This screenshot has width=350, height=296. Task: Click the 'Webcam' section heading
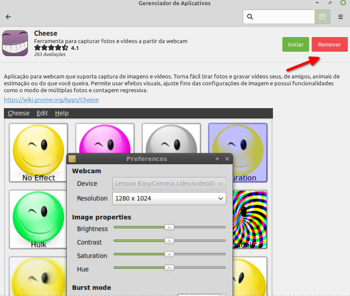click(x=87, y=171)
